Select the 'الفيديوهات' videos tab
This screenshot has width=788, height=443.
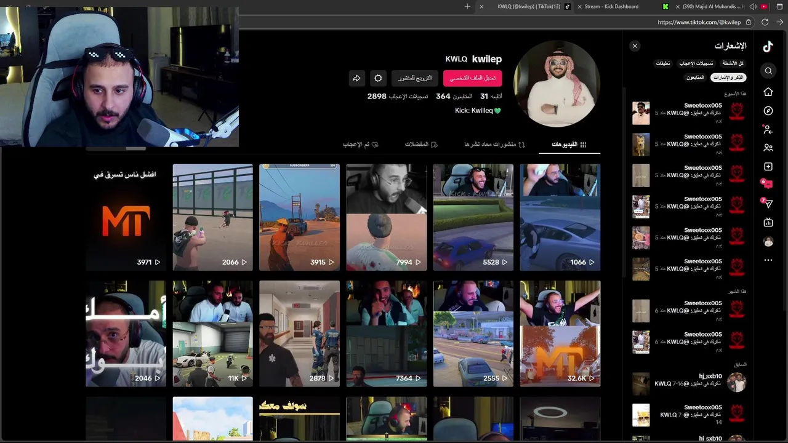point(569,144)
